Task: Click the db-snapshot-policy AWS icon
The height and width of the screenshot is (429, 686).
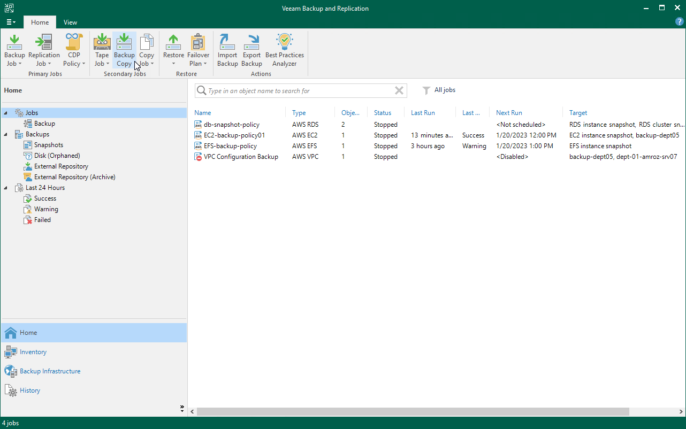Action: coord(198,125)
